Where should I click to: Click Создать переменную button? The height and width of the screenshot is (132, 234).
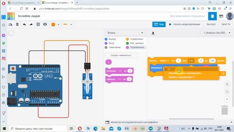(122, 55)
